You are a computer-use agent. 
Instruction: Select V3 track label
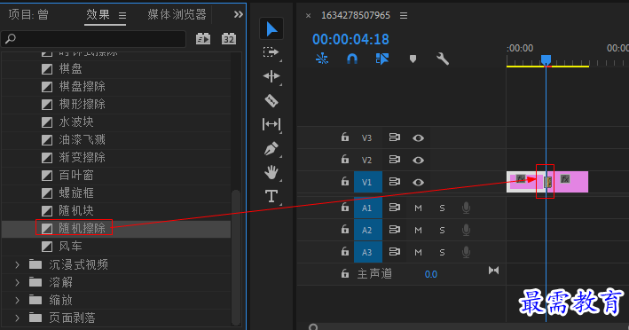pos(366,137)
